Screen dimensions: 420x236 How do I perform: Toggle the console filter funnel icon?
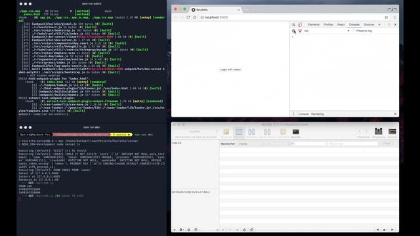click(x=300, y=31)
